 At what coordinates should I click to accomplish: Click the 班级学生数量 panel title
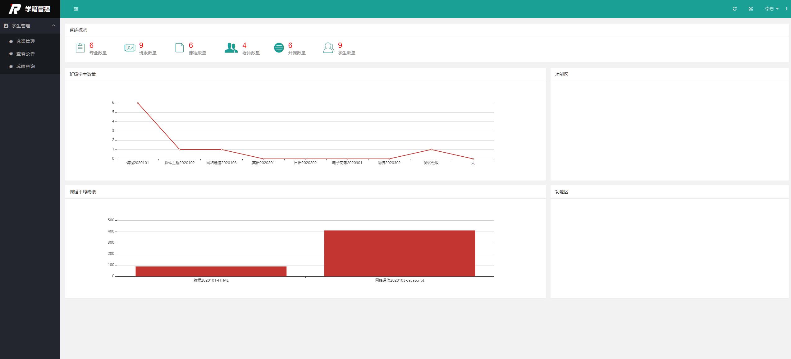point(83,74)
